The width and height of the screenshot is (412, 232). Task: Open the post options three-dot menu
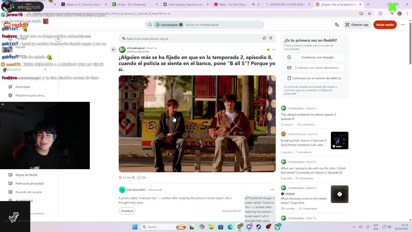274,50
